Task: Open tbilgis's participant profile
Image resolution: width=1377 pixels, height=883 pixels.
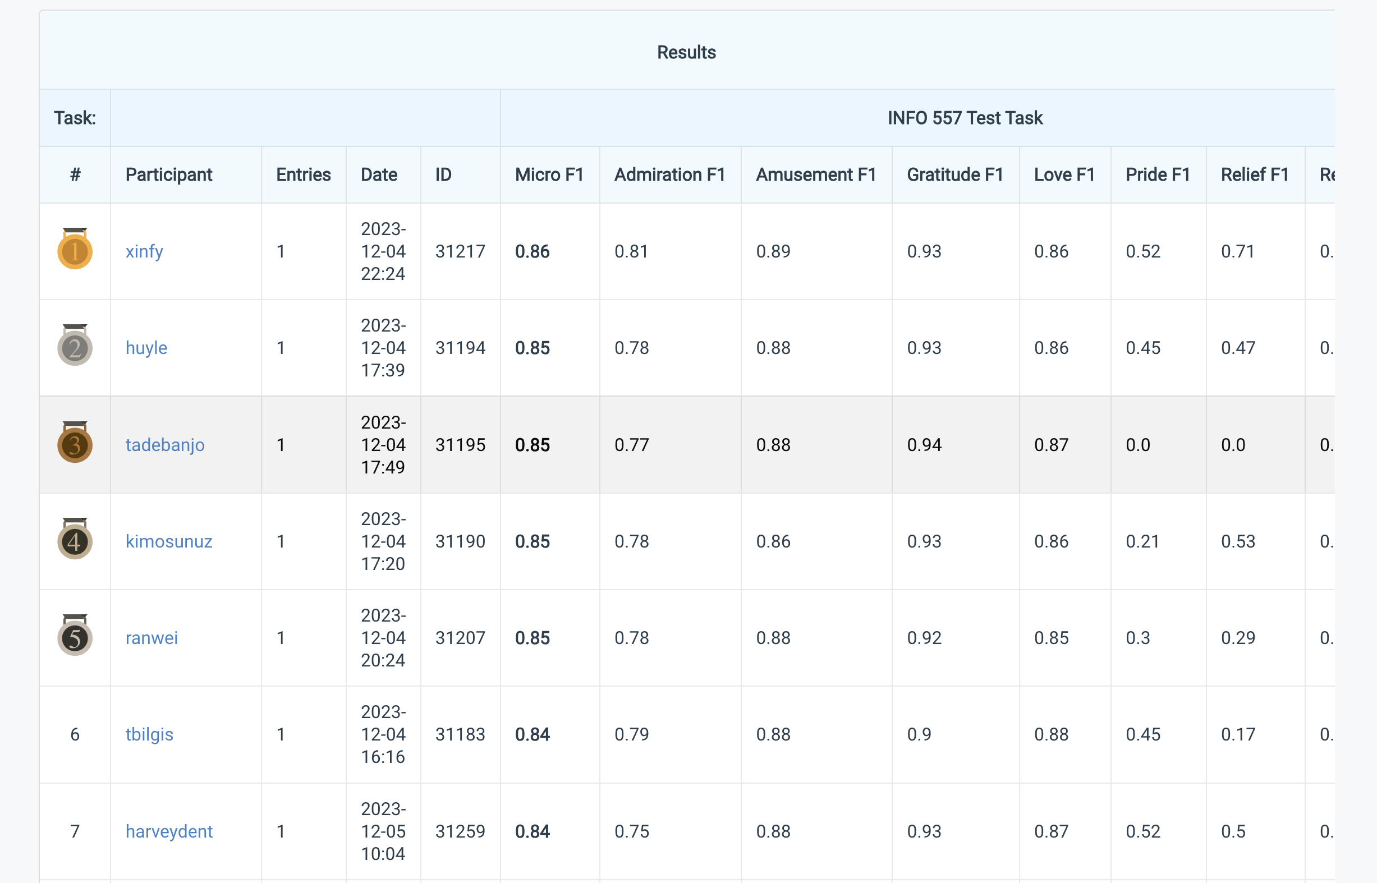Action: click(150, 734)
